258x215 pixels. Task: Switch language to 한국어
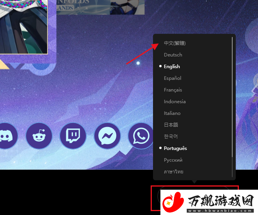[x=171, y=136]
